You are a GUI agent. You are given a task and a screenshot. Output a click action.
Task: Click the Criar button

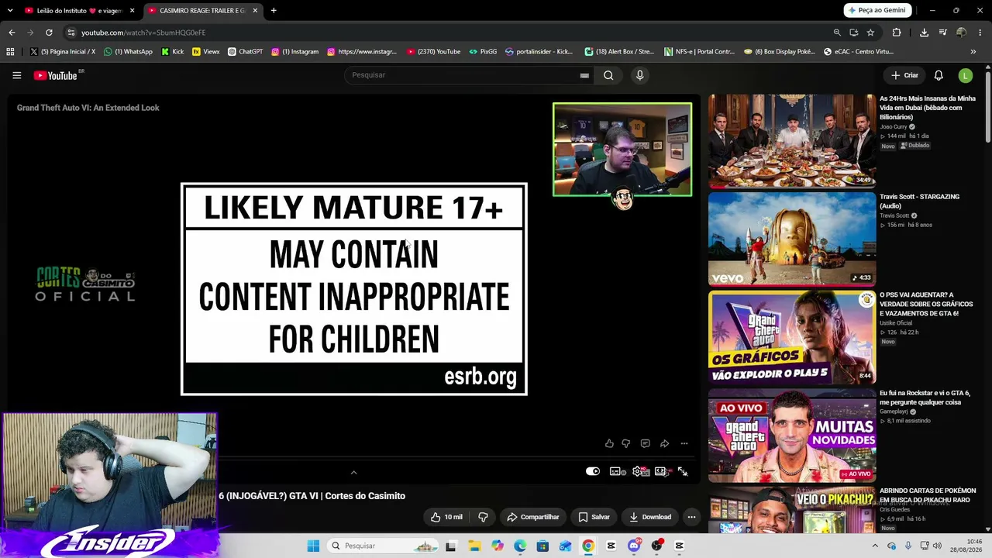click(x=904, y=75)
